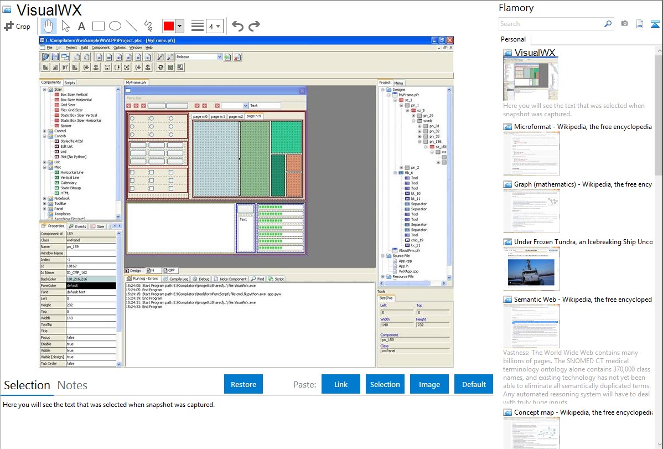The image size is (663, 449).
Task: Select the straight line drawing tool
Action: [132, 26]
